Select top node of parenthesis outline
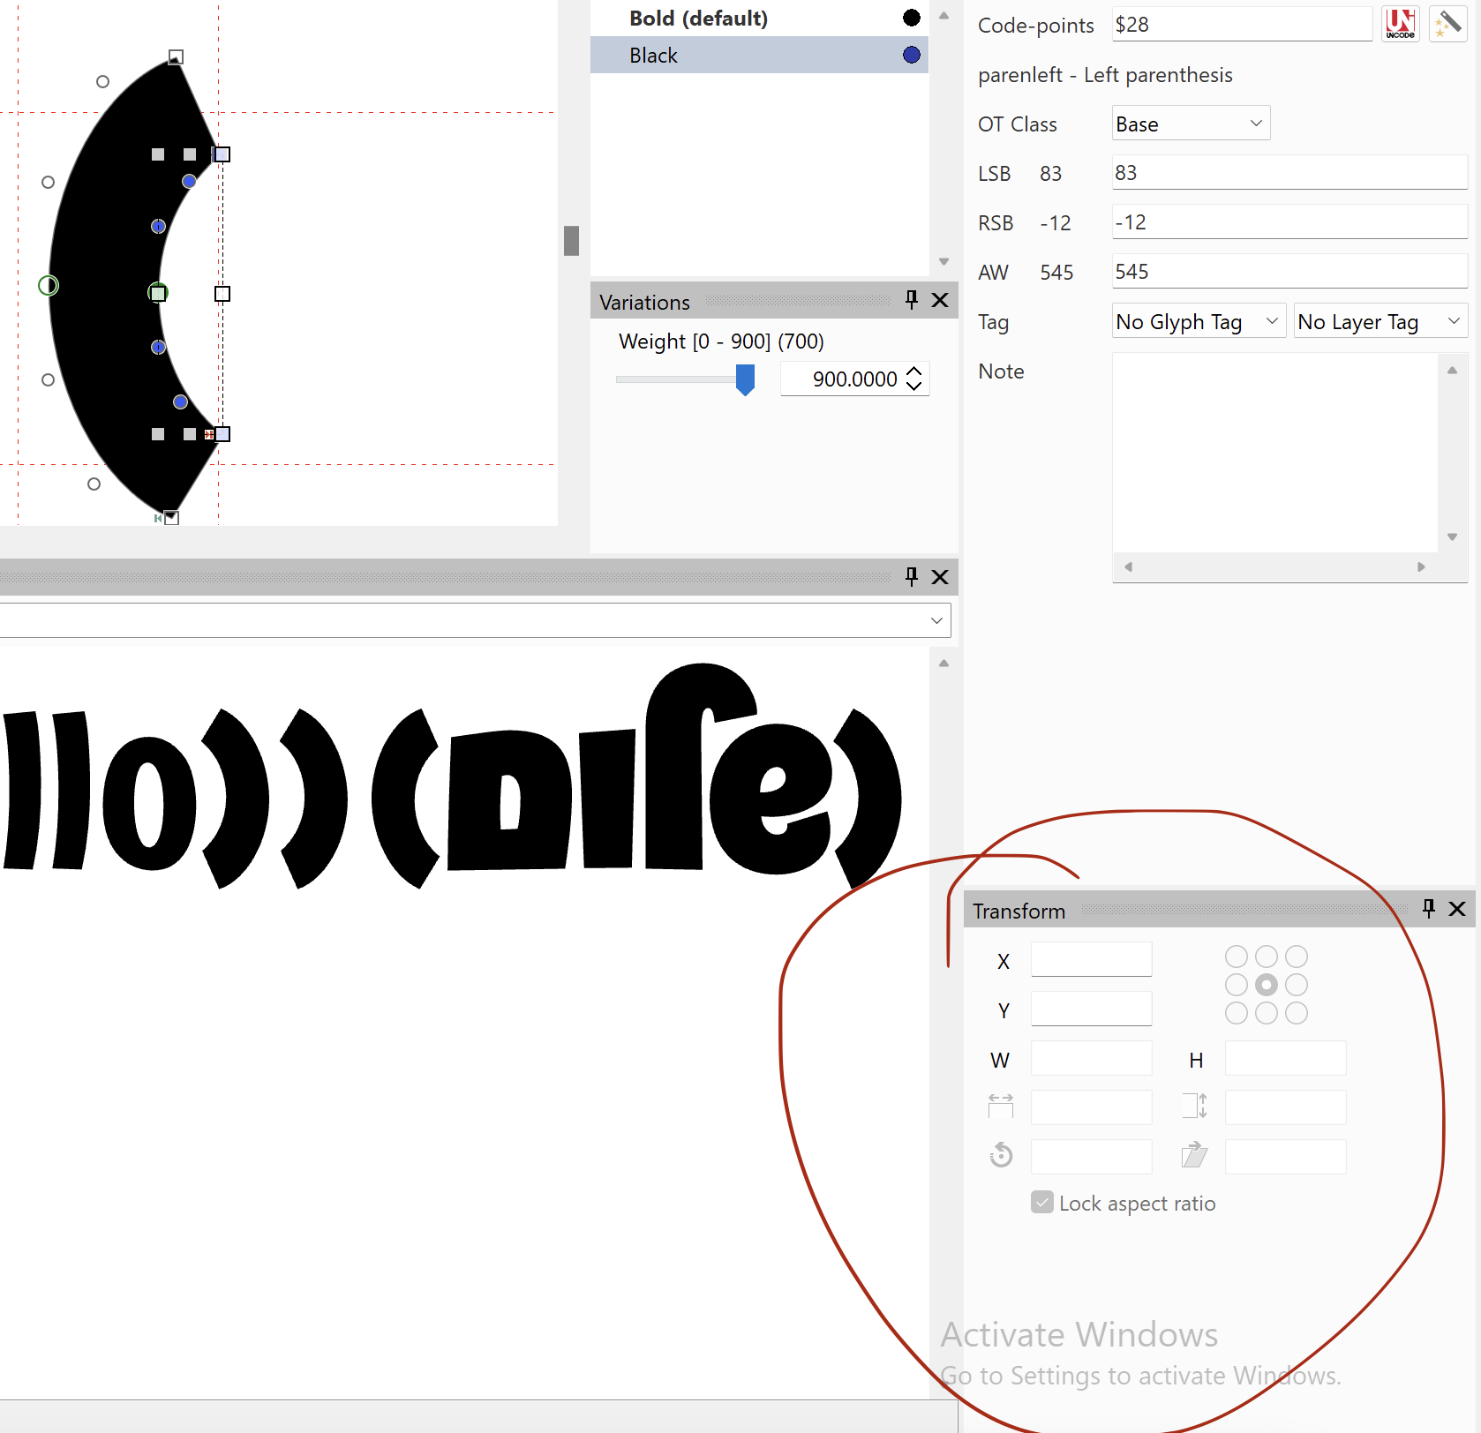This screenshot has width=1481, height=1433. [x=176, y=57]
